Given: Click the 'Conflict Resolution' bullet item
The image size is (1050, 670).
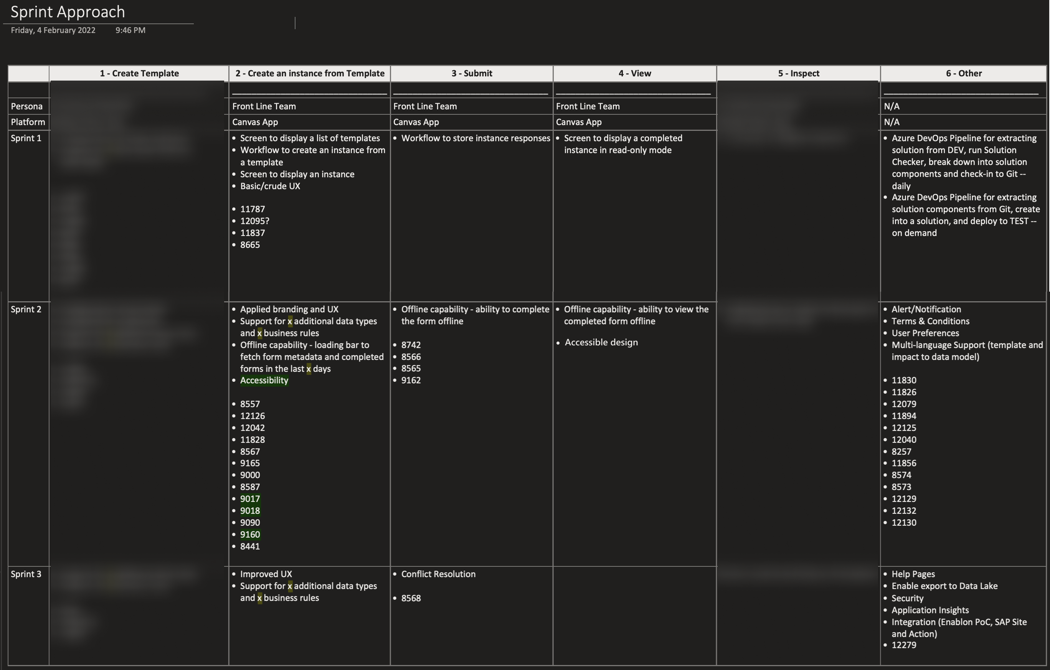Looking at the screenshot, I should coord(438,574).
